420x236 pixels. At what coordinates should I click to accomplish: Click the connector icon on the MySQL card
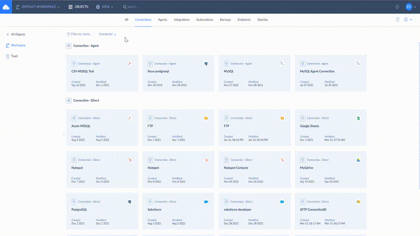coord(282,64)
